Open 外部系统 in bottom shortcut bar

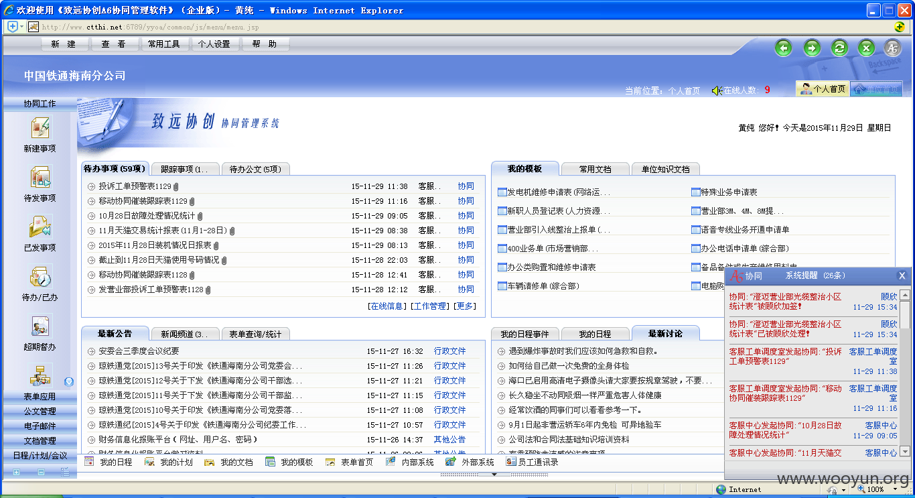click(471, 462)
